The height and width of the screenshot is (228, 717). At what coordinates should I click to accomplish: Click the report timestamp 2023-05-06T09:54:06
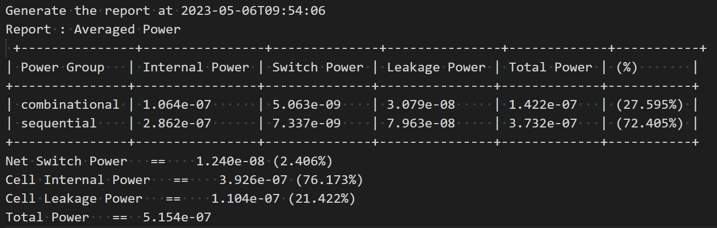(255, 10)
